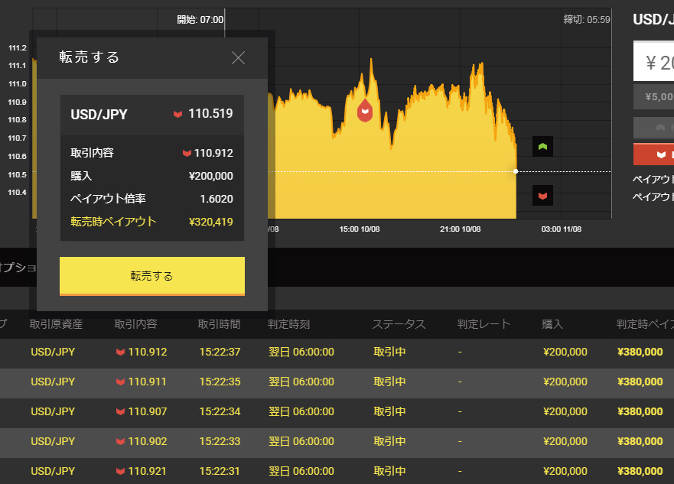Sort by 取引時間 column header
The height and width of the screenshot is (484, 674).
[x=219, y=324]
